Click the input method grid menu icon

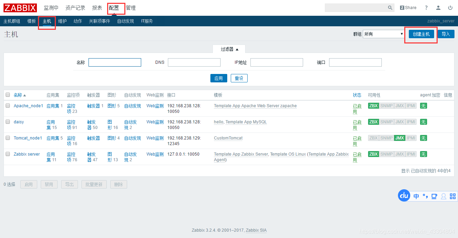tap(453, 196)
